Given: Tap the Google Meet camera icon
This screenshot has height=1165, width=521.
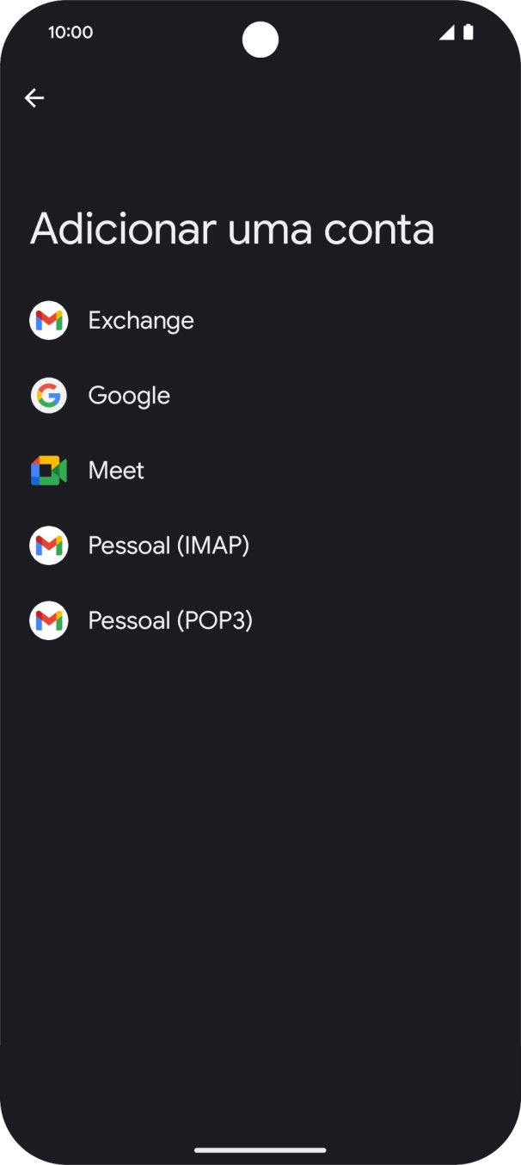Looking at the screenshot, I should pyautogui.click(x=48, y=470).
